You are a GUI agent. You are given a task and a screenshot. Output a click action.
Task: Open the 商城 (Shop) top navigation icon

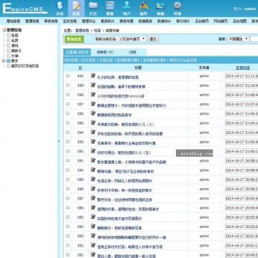[x=160, y=9]
